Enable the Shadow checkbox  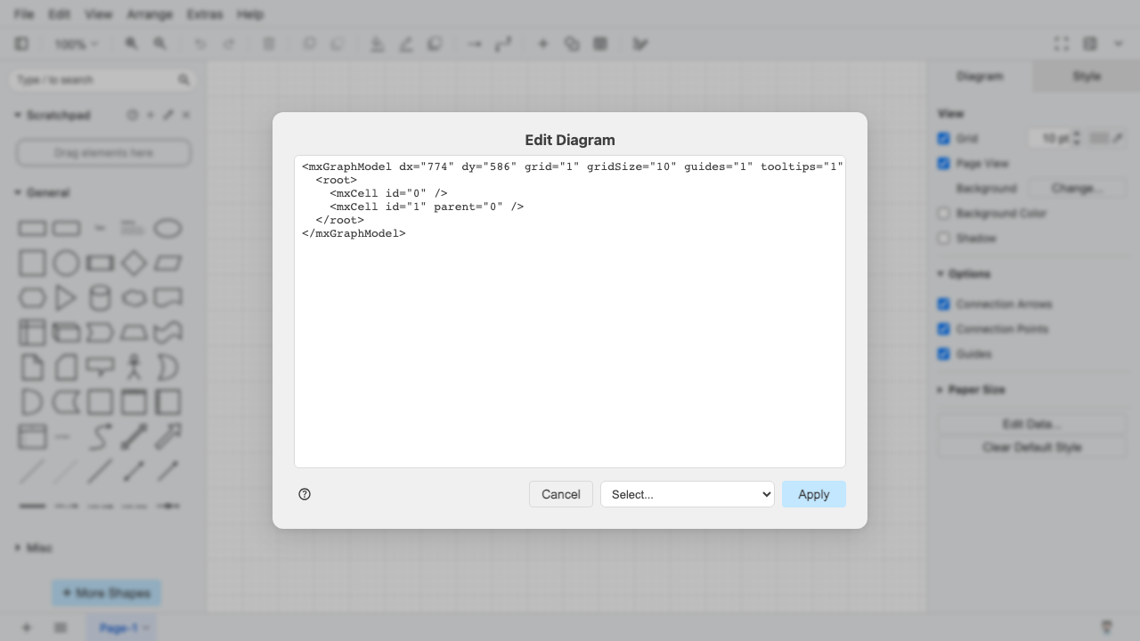944,239
